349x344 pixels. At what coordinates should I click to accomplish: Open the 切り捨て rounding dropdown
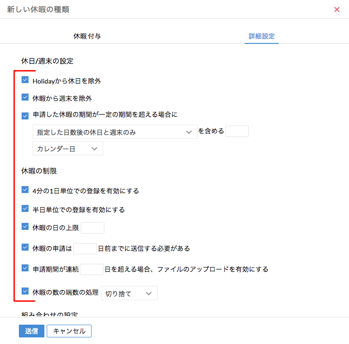tap(129, 294)
